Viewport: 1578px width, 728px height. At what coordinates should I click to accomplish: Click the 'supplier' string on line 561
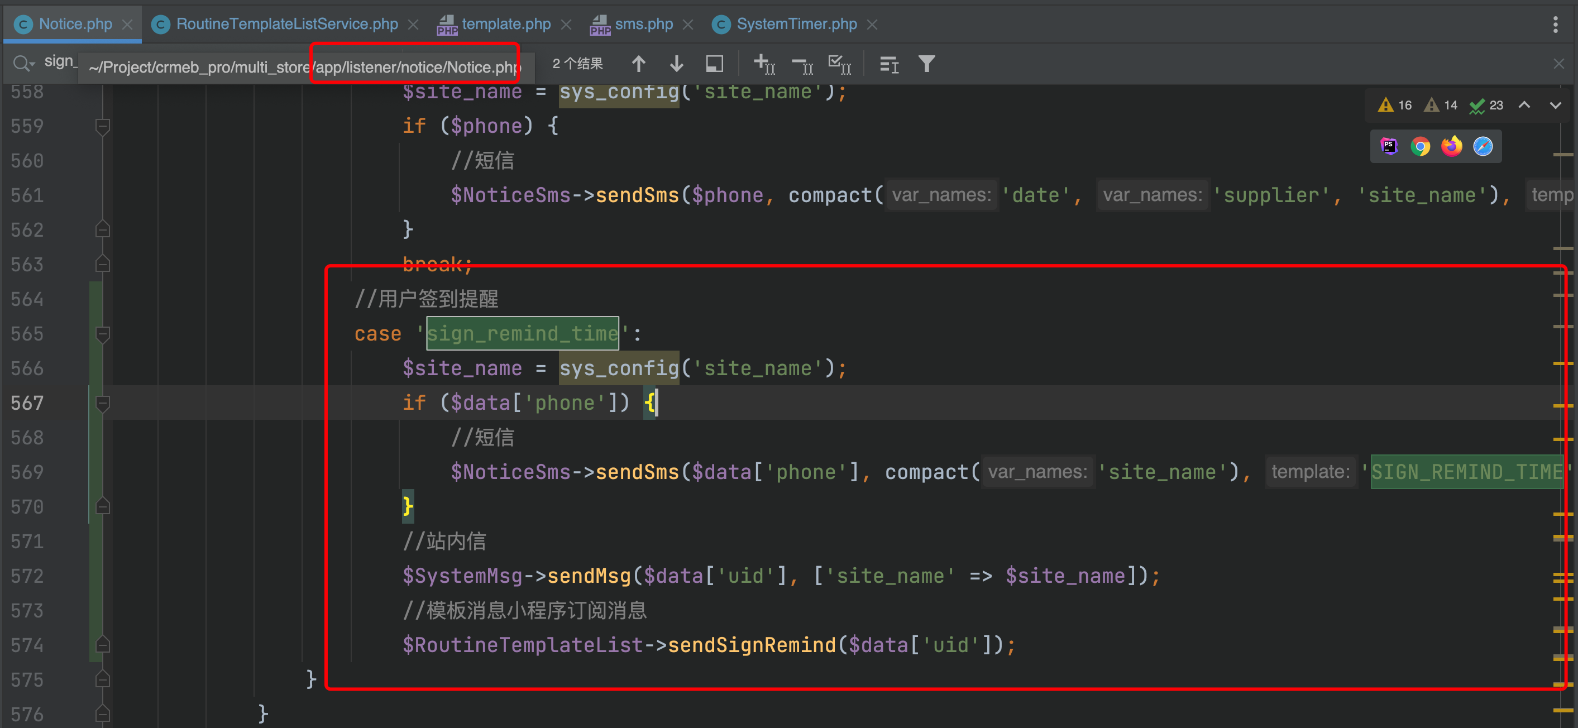1270,195
